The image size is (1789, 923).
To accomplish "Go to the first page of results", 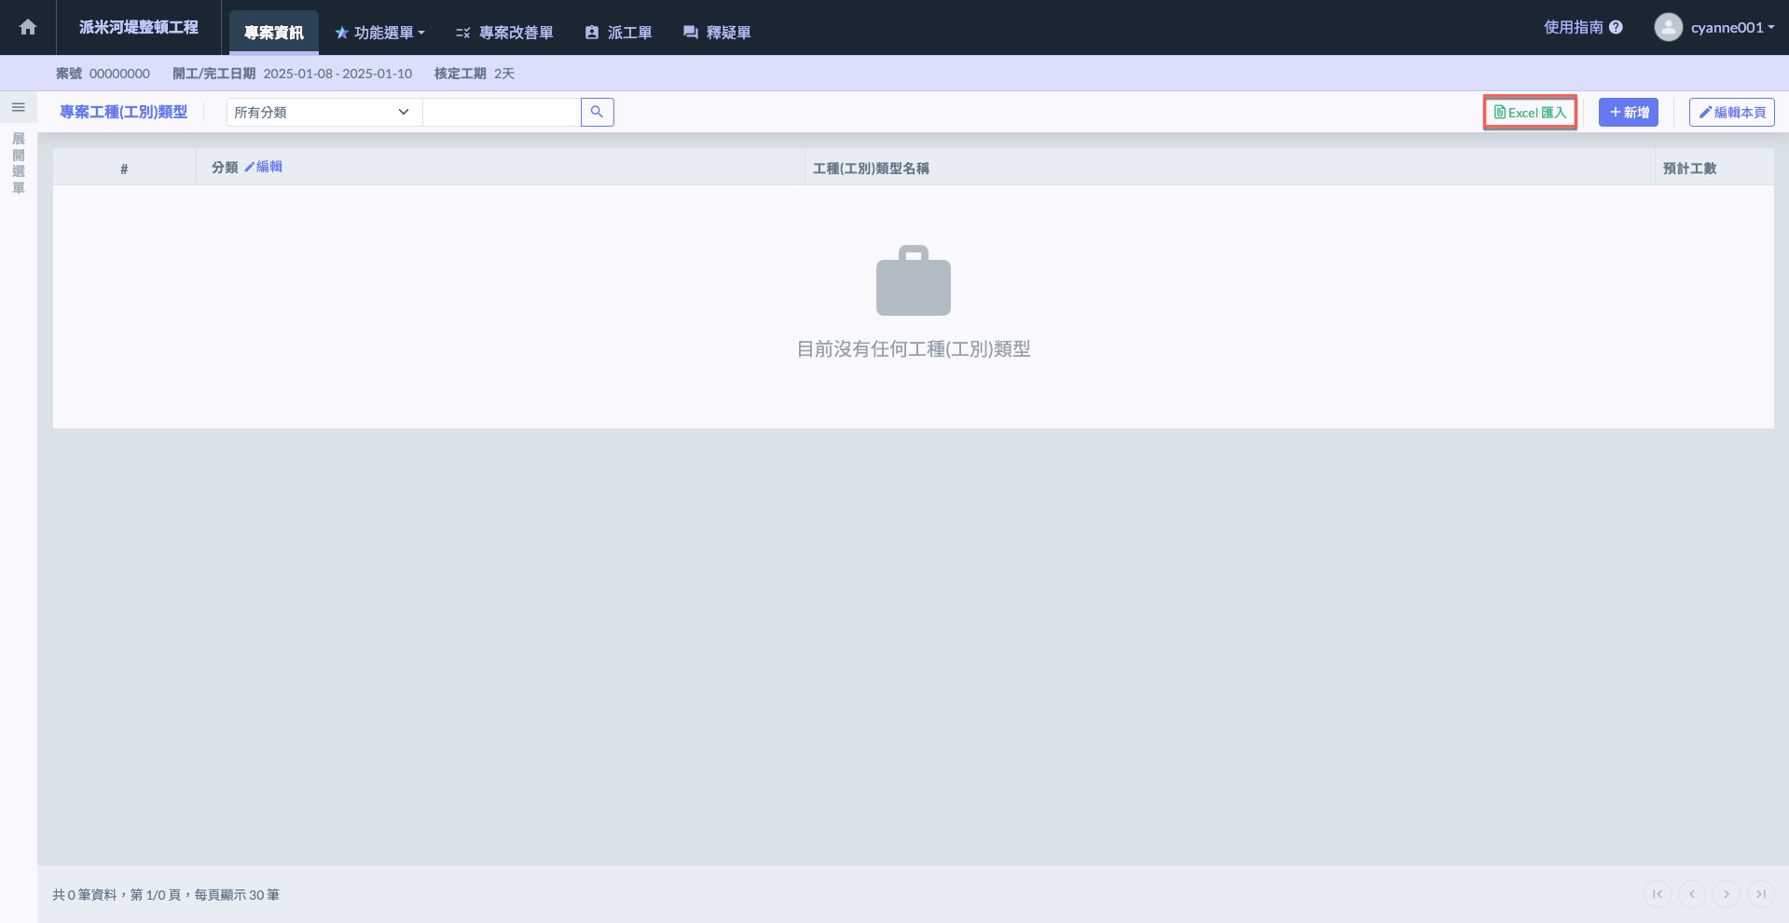I will click(1657, 894).
